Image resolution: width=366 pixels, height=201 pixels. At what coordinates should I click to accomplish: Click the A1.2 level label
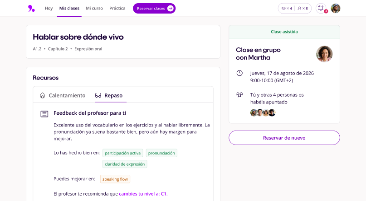37,49
